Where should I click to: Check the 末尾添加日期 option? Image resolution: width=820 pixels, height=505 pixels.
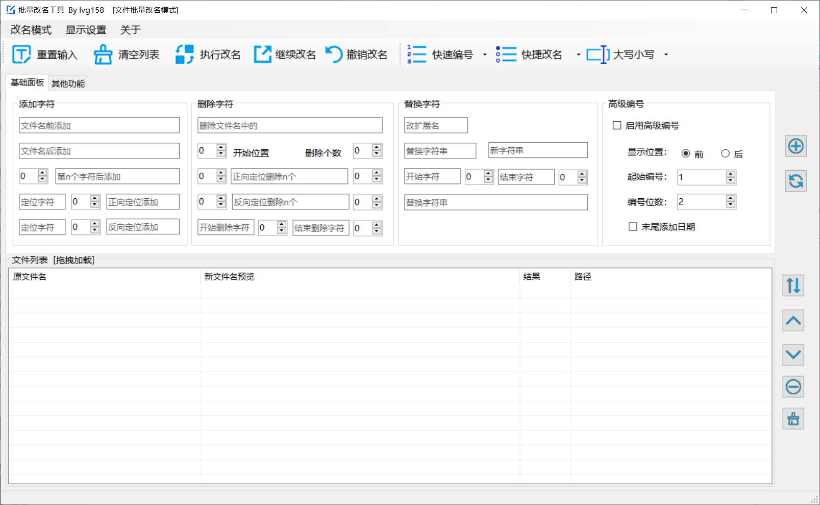tap(633, 227)
